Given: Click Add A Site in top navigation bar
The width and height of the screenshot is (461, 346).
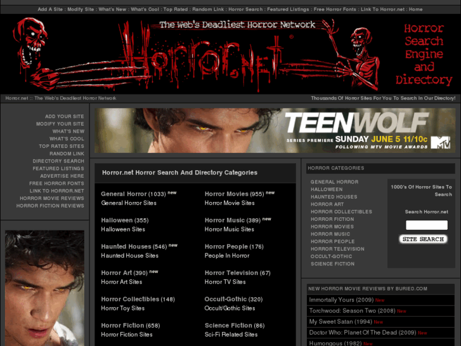Looking at the screenshot, I should point(50,10).
